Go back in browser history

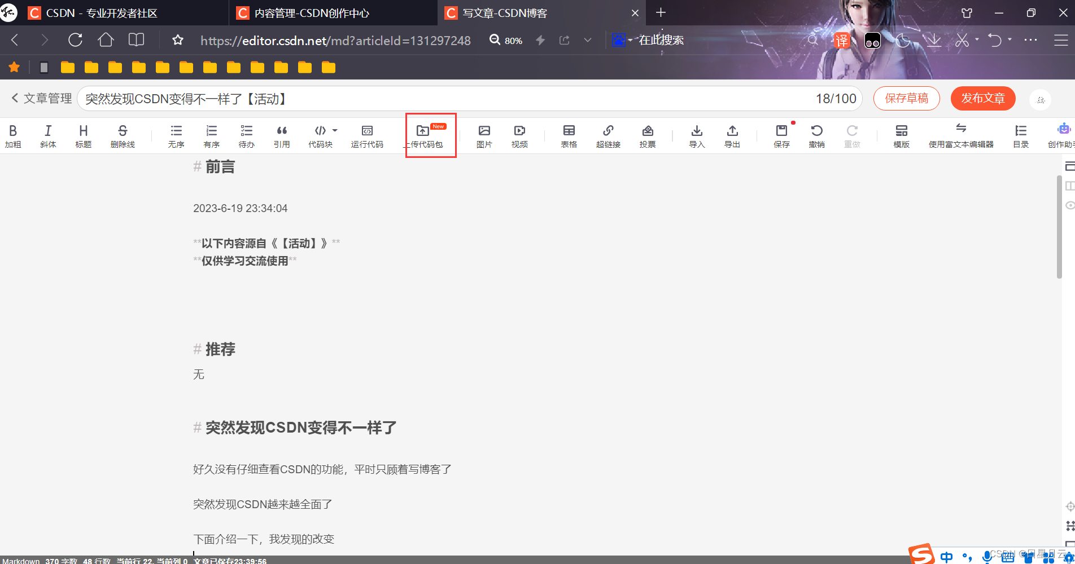(x=15, y=40)
